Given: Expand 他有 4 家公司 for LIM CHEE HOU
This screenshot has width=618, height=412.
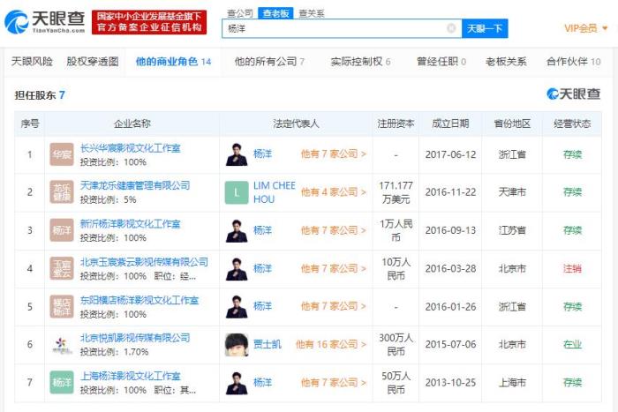Looking at the screenshot, I should tap(333, 192).
